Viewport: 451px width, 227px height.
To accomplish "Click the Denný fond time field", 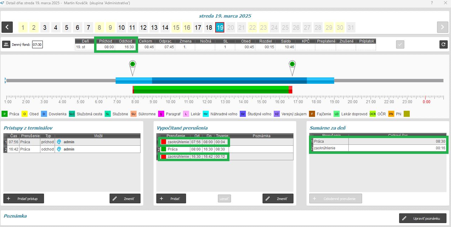I will click(x=37, y=45).
